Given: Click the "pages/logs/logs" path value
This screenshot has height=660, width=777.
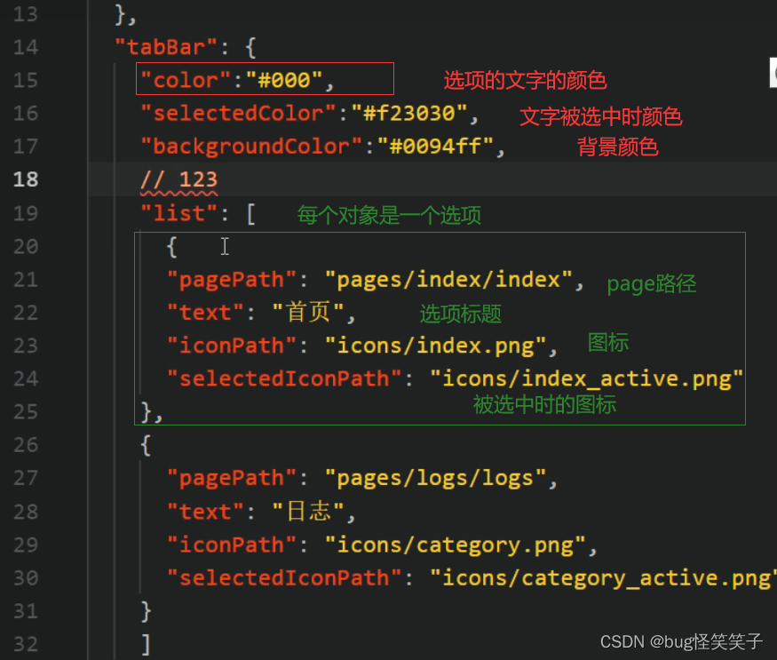Looking at the screenshot, I should (x=436, y=479).
